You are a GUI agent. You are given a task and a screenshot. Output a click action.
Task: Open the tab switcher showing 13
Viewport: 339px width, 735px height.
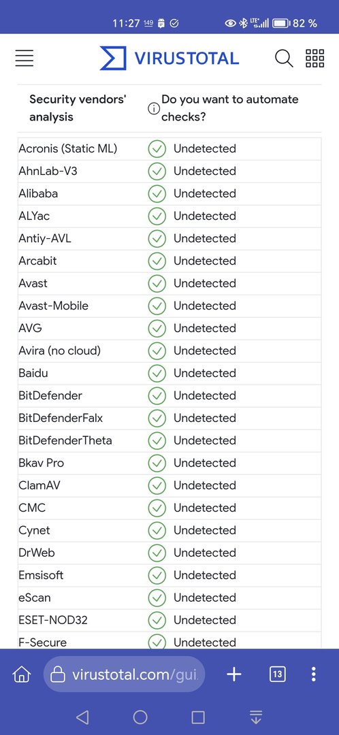click(278, 674)
